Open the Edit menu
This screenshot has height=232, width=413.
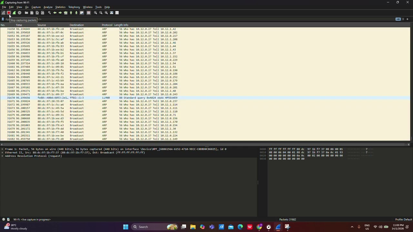[x=11, y=7]
